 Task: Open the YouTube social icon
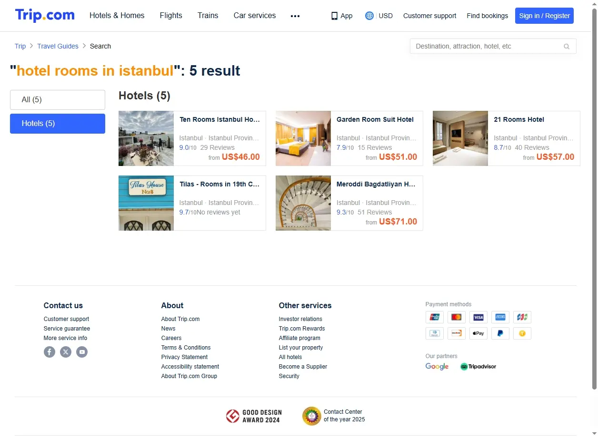pos(82,352)
